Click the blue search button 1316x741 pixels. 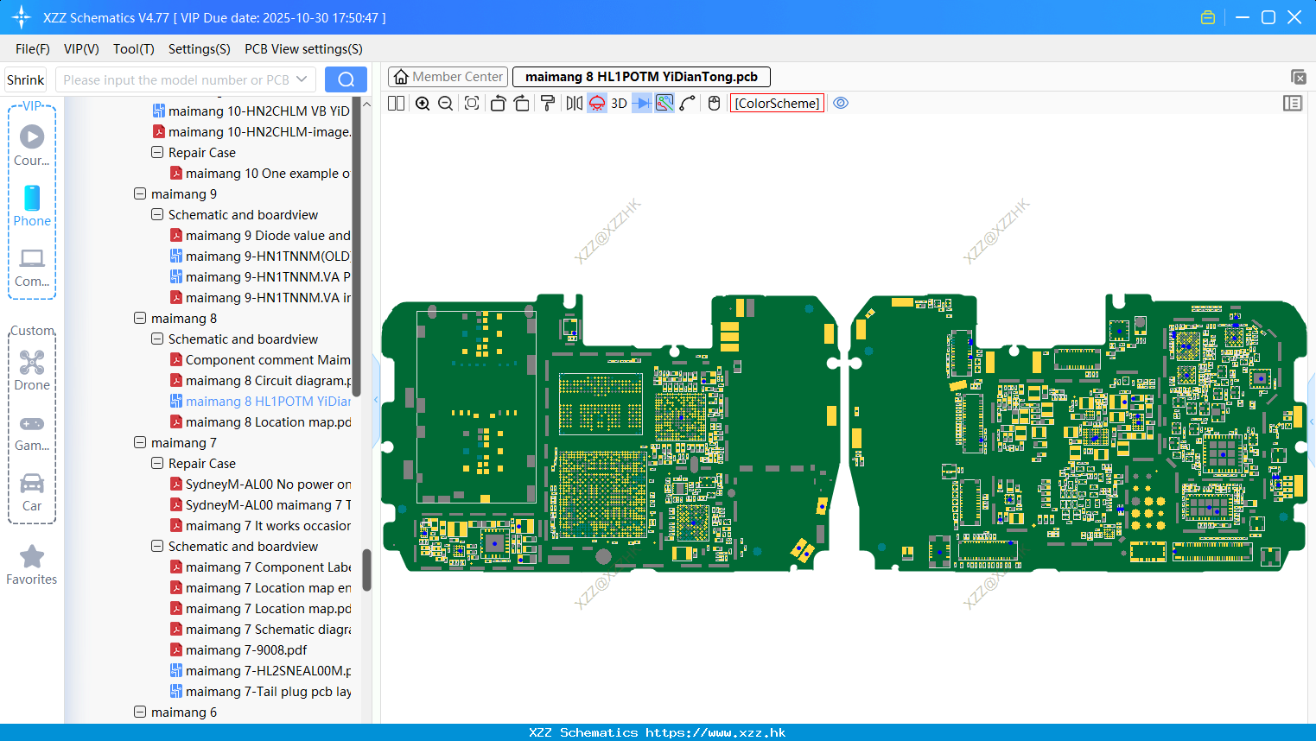[x=346, y=80]
